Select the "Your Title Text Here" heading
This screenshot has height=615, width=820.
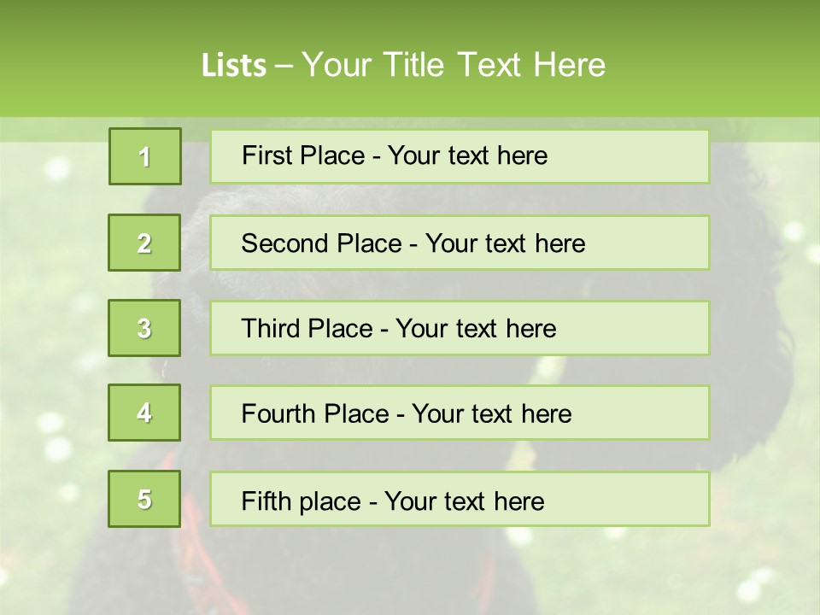(453, 65)
